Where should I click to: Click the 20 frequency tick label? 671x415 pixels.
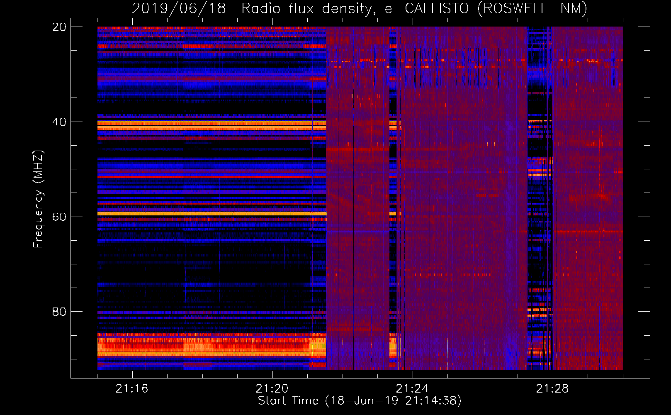pyautogui.click(x=59, y=27)
